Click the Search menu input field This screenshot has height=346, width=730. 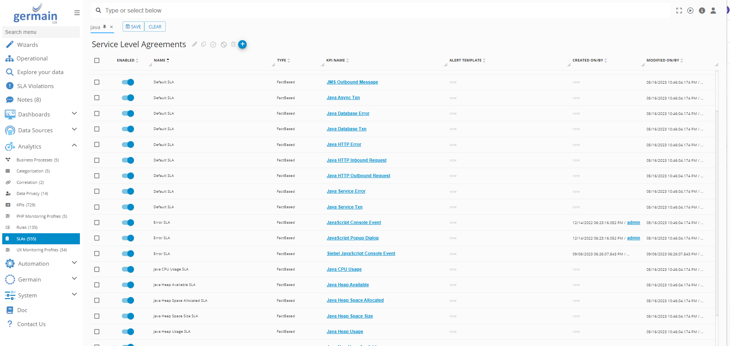[41, 32]
